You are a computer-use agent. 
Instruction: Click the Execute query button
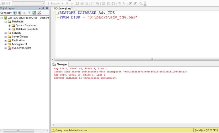click(54, 4)
